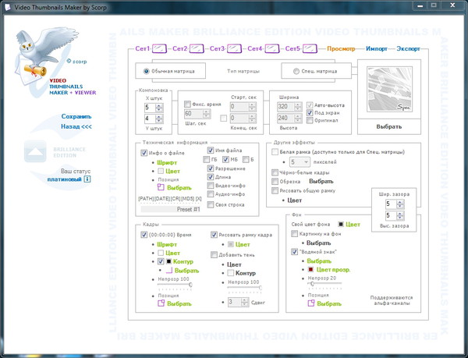The width and height of the screenshot is (468, 358).
Task: Click the position icon in Техническая информация
Action: coord(161,187)
